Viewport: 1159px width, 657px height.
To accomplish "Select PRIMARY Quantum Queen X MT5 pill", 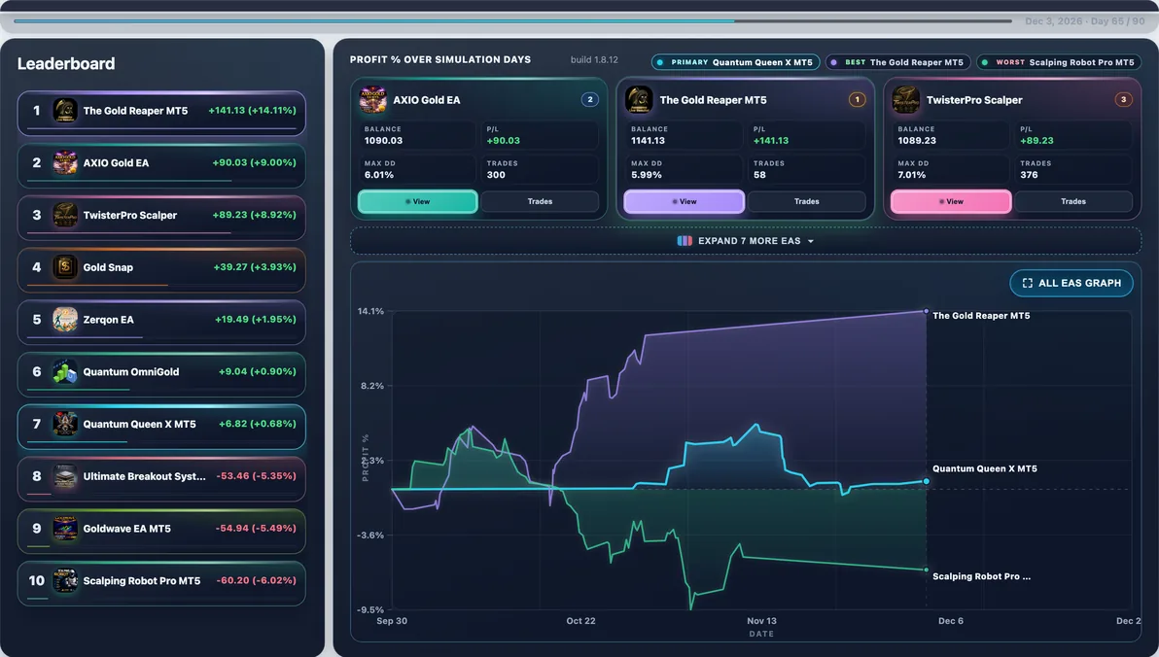I will click(x=735, y=62).
